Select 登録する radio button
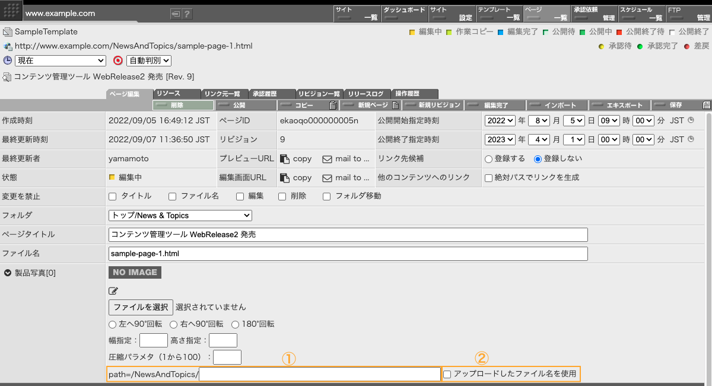The width and height of the screenshot is (712, 386). (489, 158)
